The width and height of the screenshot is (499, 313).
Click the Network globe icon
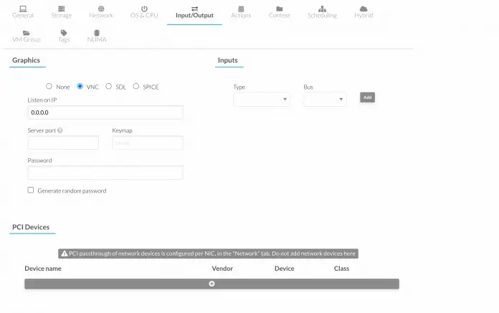tap(101, 9)
